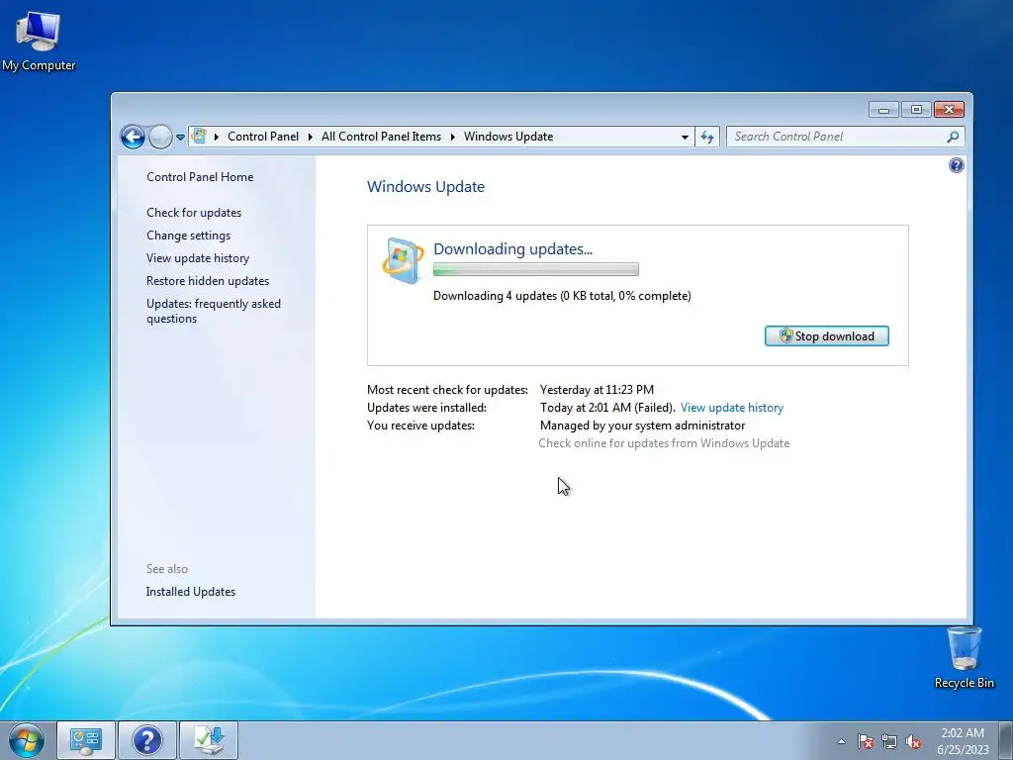Open network tray icon

point(889,741)
